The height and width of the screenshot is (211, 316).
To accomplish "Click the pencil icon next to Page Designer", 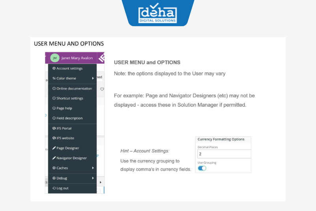I will pos(54,148).
